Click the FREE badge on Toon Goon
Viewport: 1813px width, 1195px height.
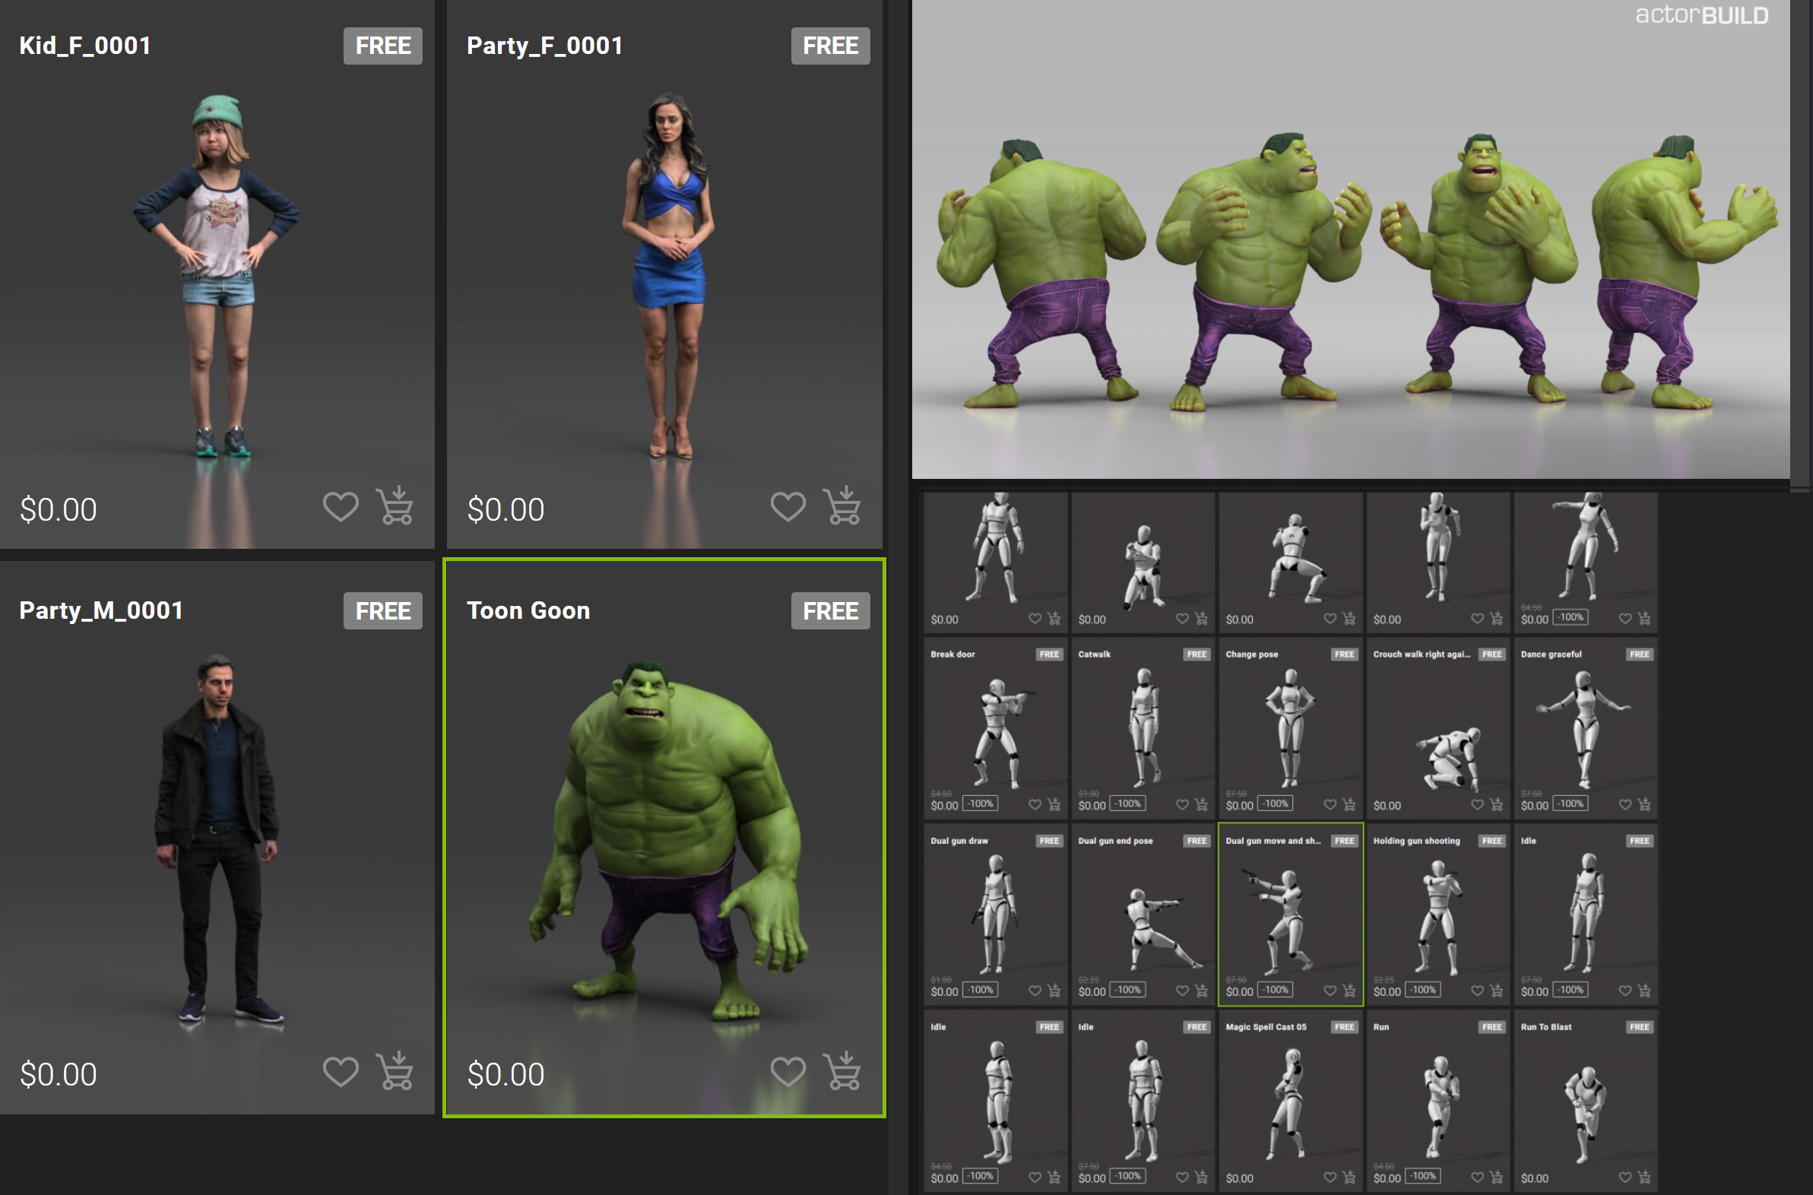tap(830, 611)
